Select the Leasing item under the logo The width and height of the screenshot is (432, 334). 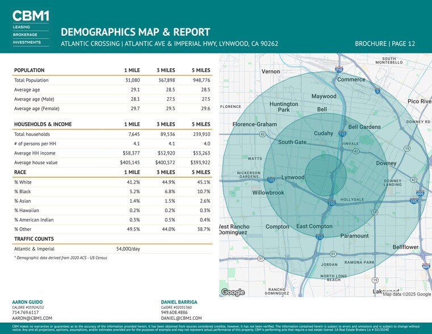coord(21,27)
